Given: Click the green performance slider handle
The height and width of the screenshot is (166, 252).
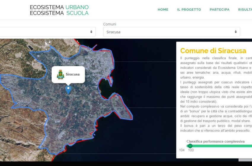Looking at the screenshot, I should click(x=190, y=146).
